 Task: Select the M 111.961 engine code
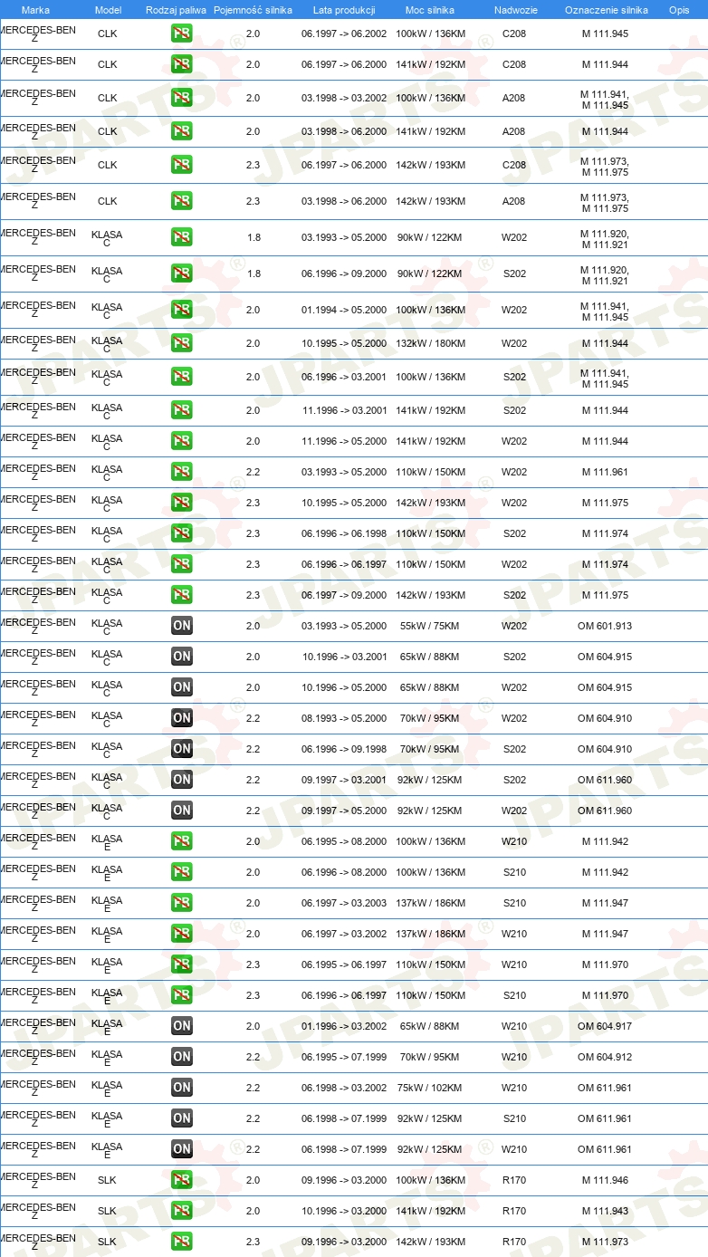(605, 472)
